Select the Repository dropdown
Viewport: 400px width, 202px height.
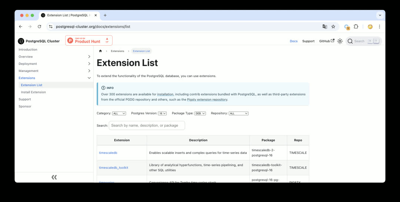pos(239,113)
